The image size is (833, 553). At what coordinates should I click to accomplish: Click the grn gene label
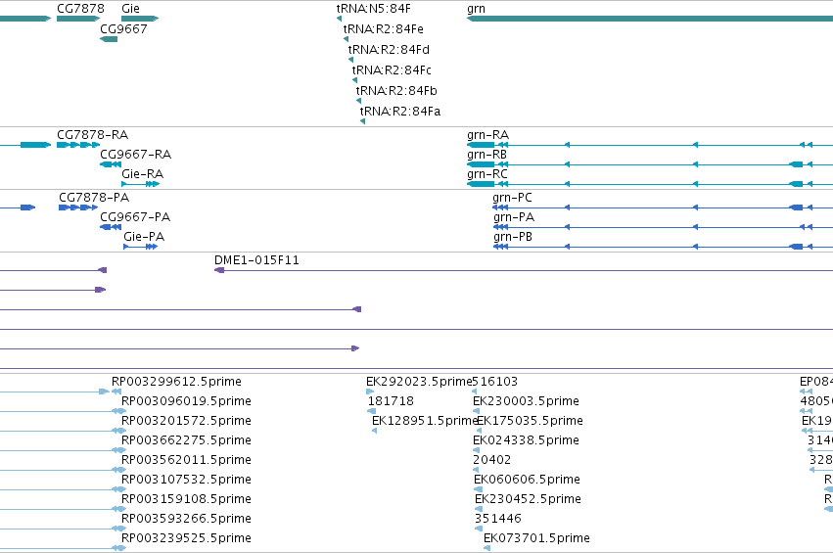[x=476, y=9]
